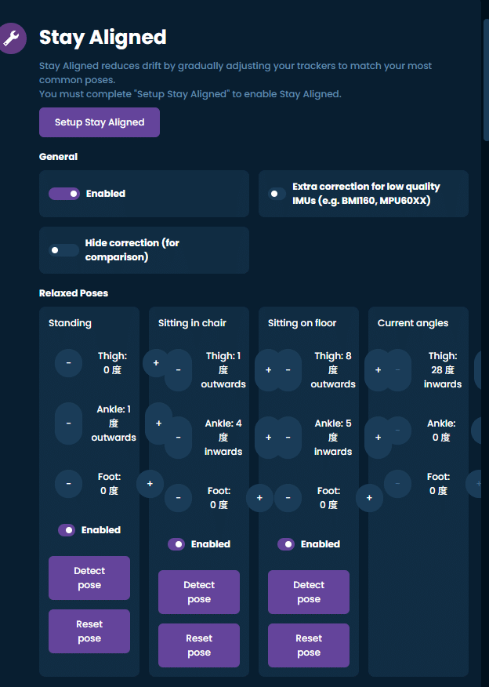Decrease Standing ankle angle with minus

click(x=69, y=423)
